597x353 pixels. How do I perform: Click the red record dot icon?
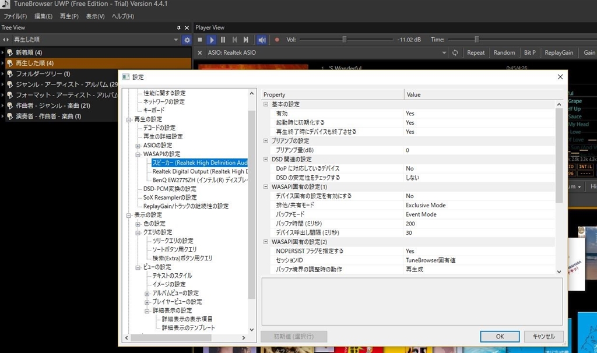tap(277, 40)
